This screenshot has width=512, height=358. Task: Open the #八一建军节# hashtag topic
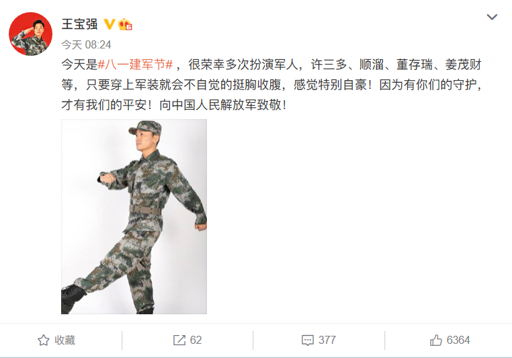tap(135, 65)
